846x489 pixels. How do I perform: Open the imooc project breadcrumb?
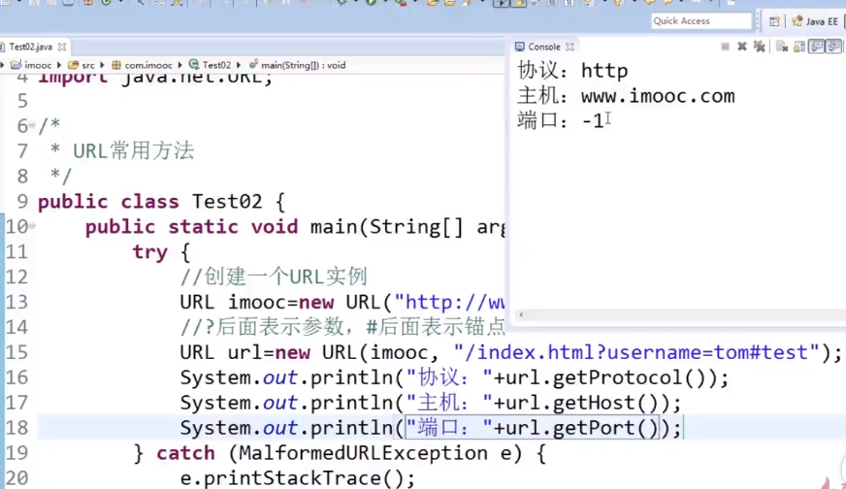point(37,65)
